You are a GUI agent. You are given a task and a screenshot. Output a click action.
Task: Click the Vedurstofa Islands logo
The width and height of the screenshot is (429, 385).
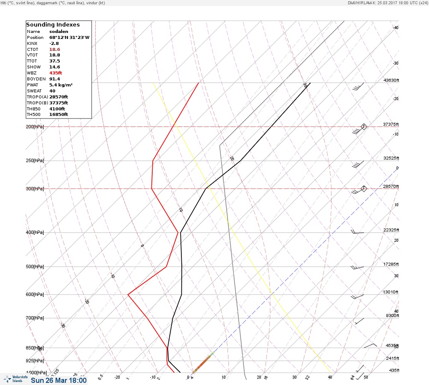coord(15,379)
